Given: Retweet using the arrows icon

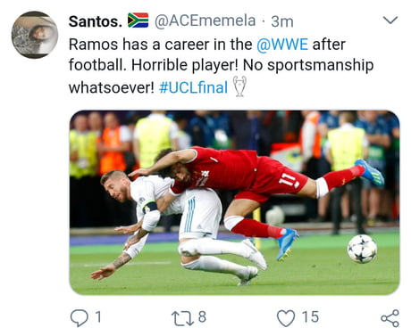Looking at the screenshot, I should [x=183, y=318].
